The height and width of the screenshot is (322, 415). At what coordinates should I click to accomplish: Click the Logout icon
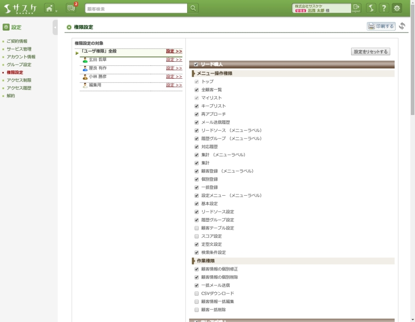click(356, 8)
